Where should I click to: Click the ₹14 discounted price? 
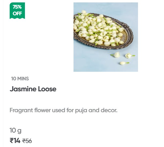click(15, 141)
